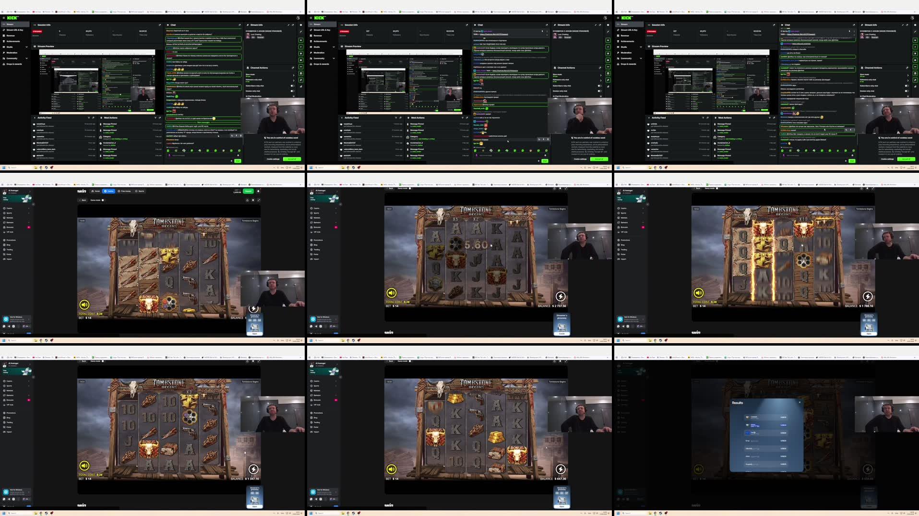
Task: Filter Mod Actions list, Kick frame 00:00:25
Action: pos(155,118)
